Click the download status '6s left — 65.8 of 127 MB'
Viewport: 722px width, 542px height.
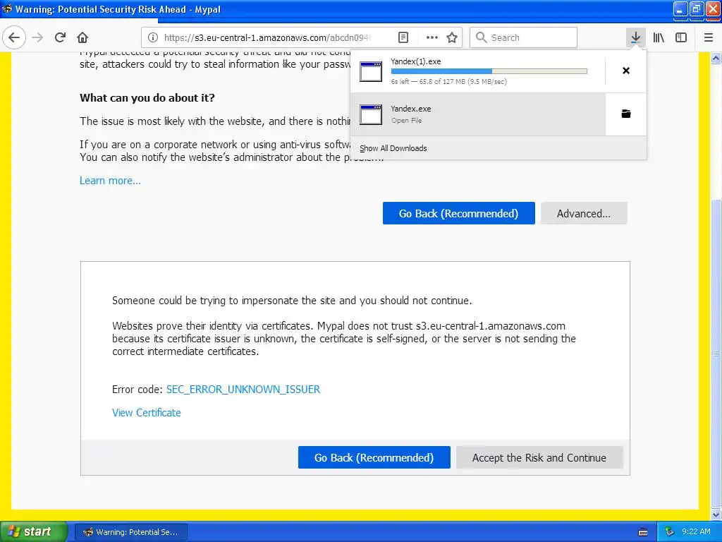pyautogui.click(x=449, y=82)
